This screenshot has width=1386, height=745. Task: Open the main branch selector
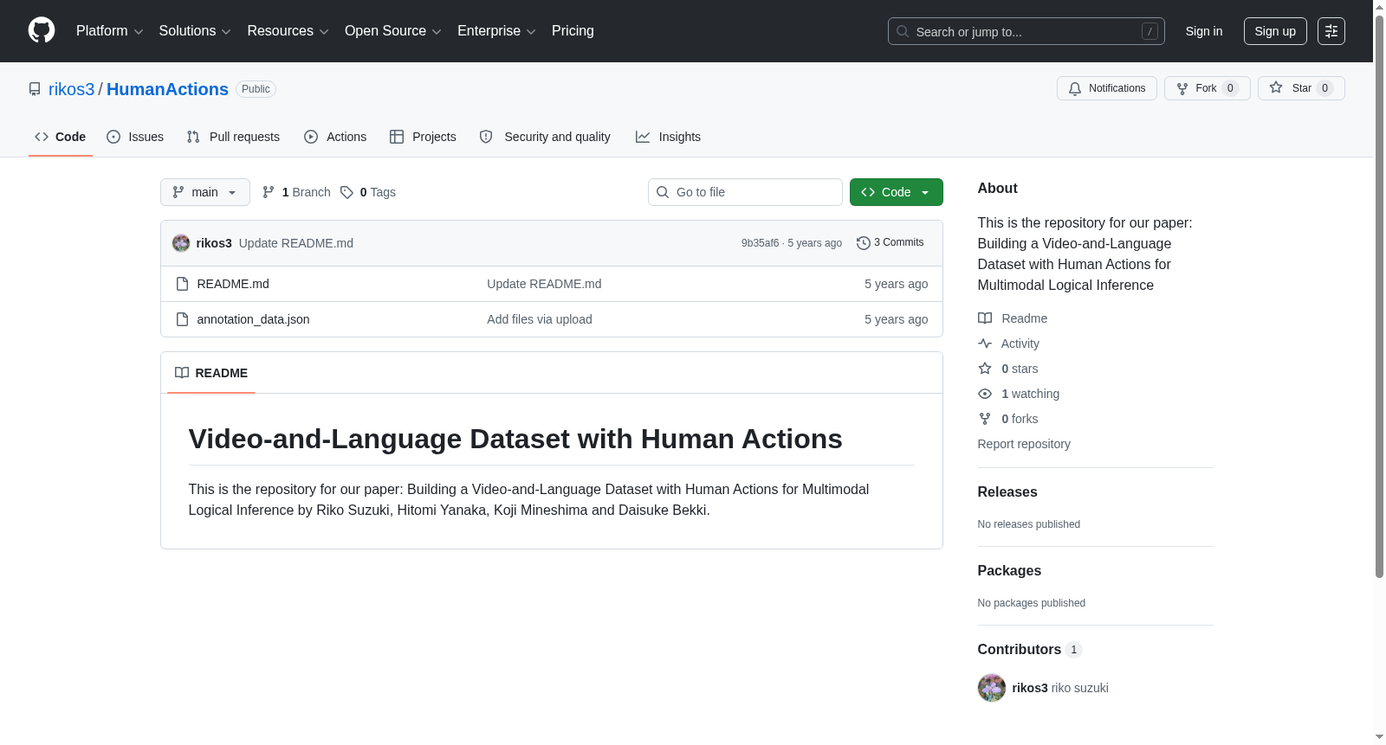click(205, 192)
